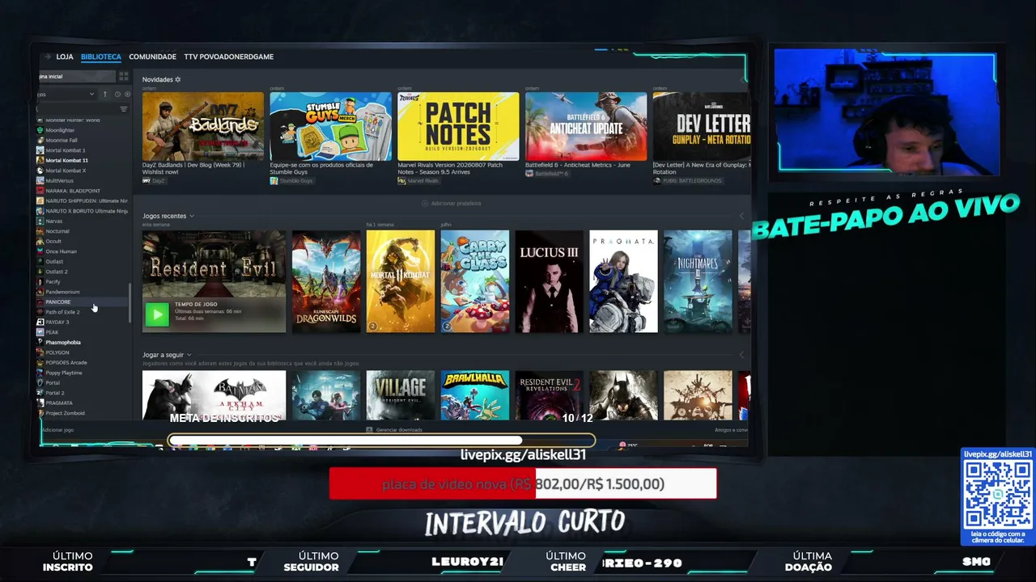Click the Gerenciar downloads link
Image resolution: width=1036 pixels, height=582 pixels.
coord(394,430)
